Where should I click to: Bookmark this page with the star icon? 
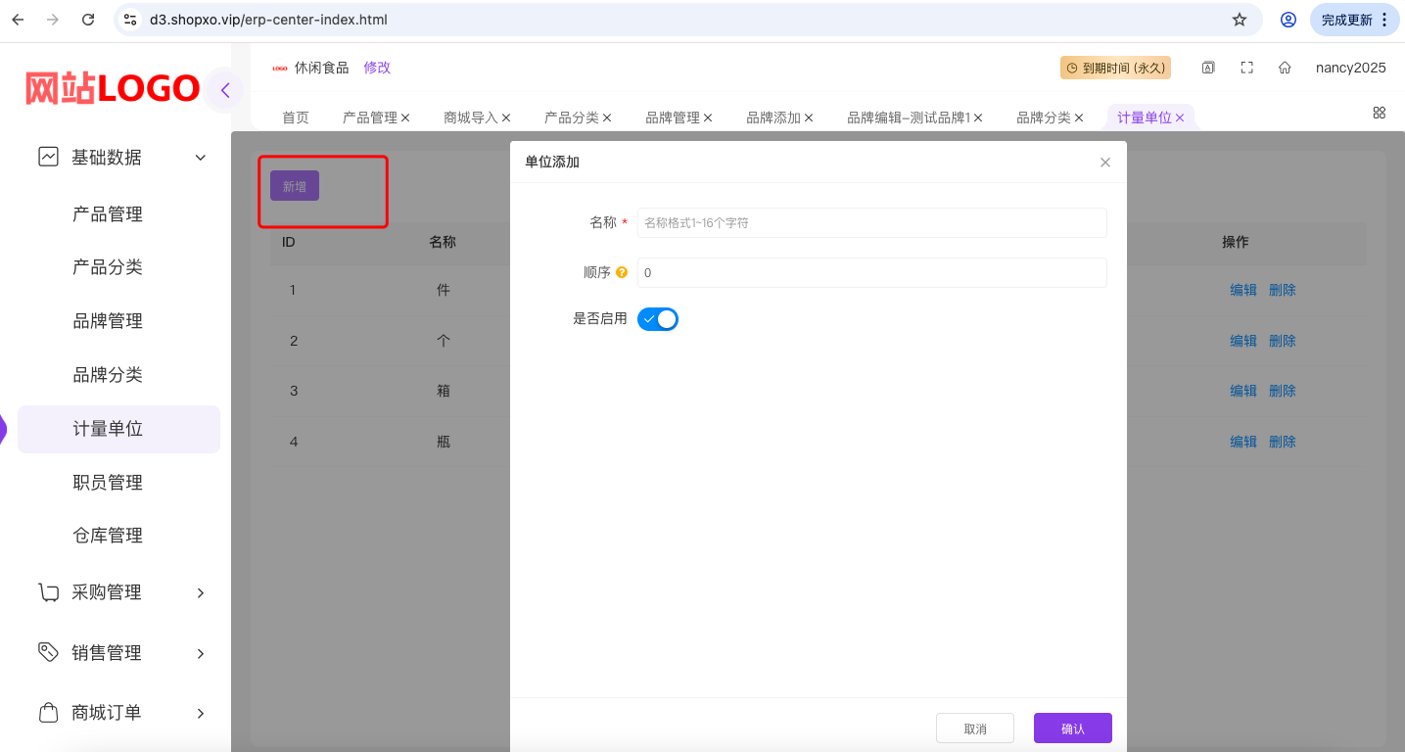click(x=1240, y=20)
